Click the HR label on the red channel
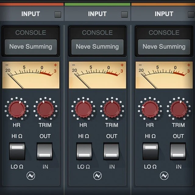This screenshot has height=195, width=195. pos(16,125)
